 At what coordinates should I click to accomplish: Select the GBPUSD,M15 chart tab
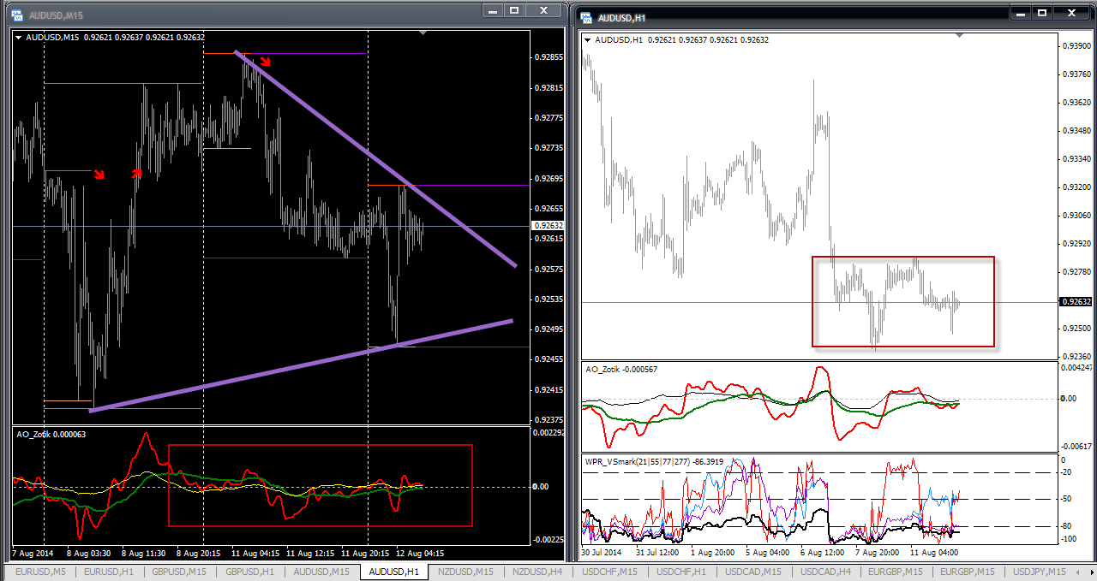coord(179,572)
